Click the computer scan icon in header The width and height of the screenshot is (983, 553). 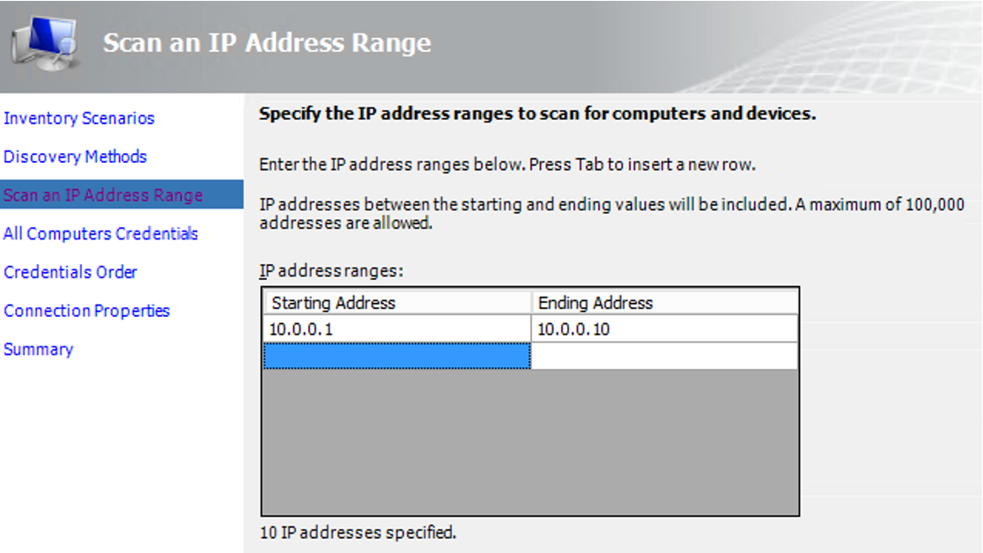45,42
